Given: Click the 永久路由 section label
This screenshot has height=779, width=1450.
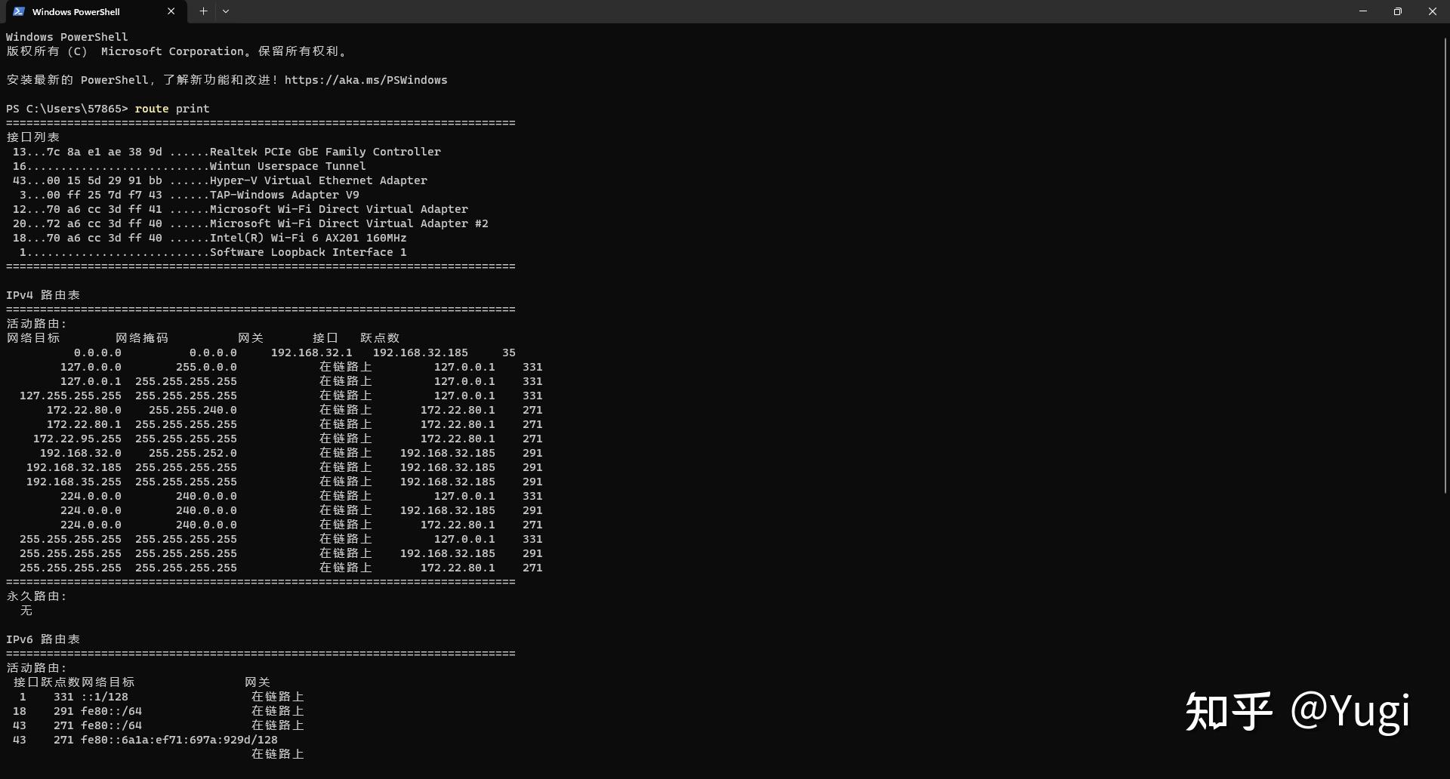Looking at the screenshot, I should click(x=36, y=596).
